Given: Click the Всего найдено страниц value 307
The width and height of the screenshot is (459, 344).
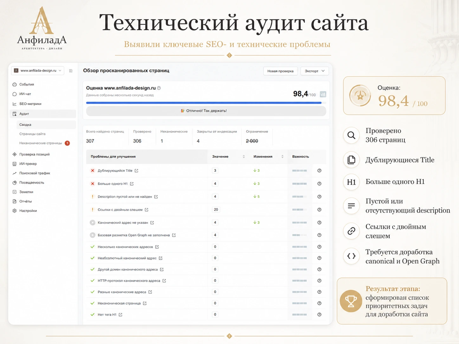Looking at the screenshot, I should point(90,141).
